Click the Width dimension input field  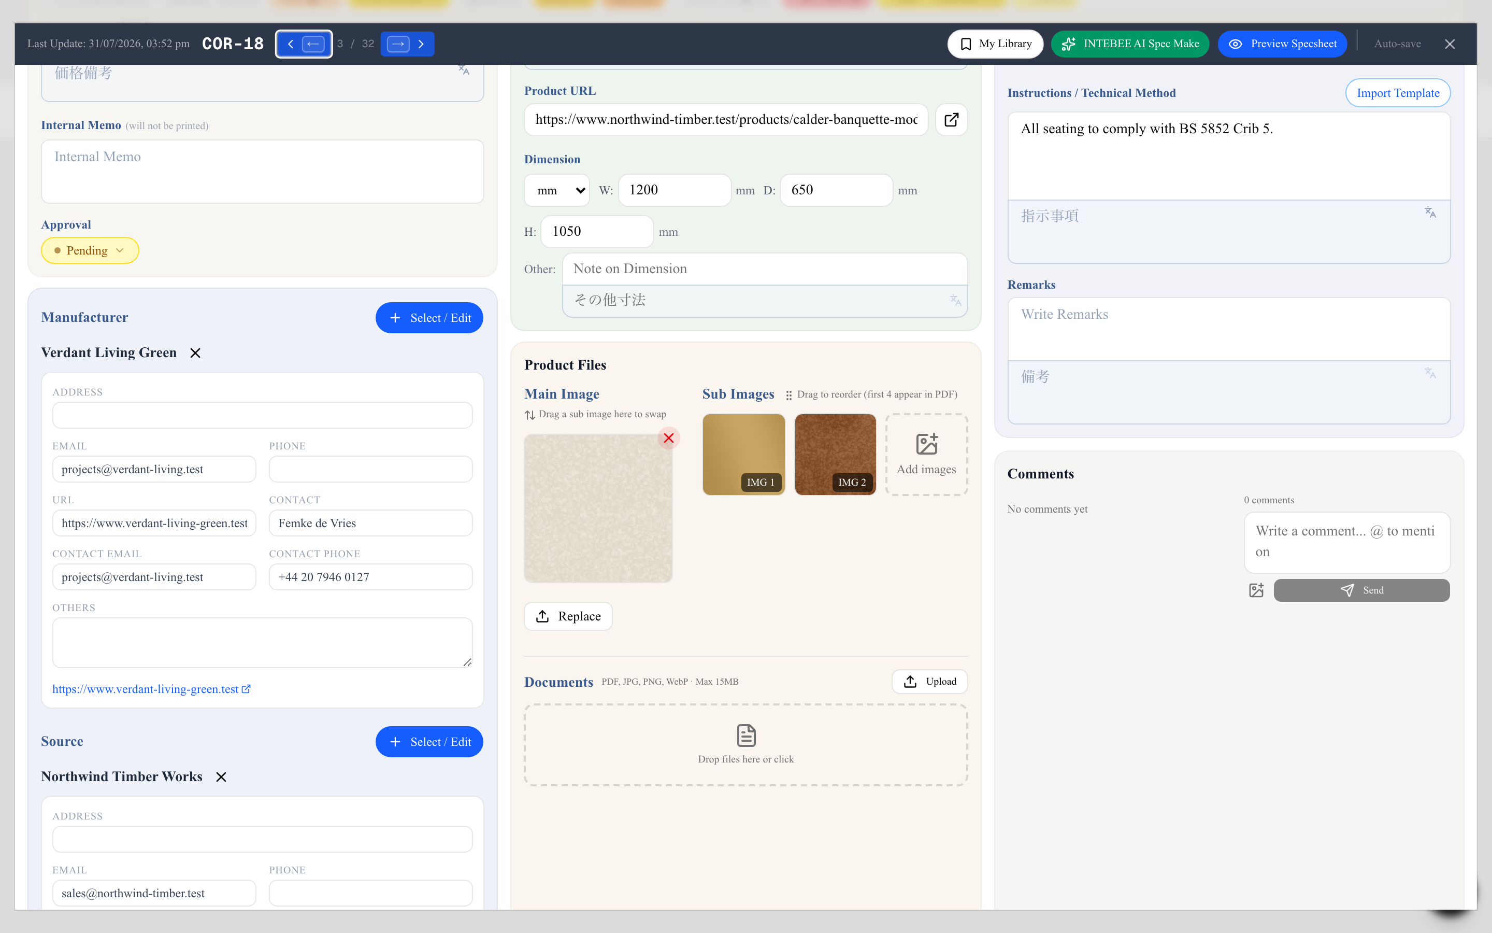(x=675, y=190)
